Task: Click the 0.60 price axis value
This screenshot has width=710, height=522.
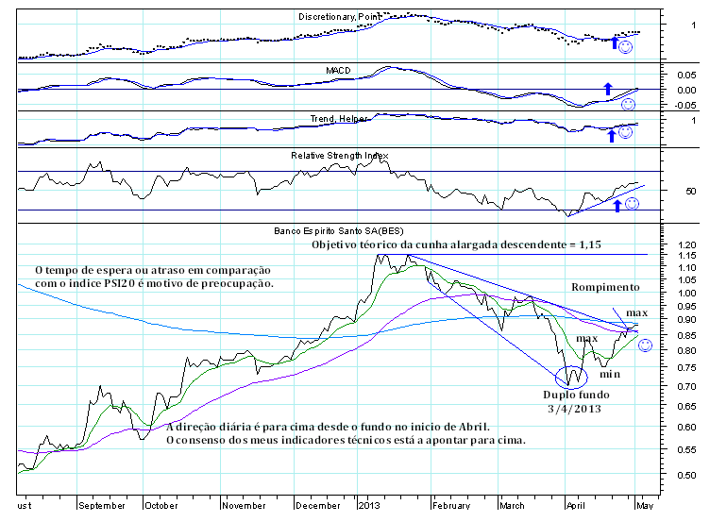Action: pos(687,428)
